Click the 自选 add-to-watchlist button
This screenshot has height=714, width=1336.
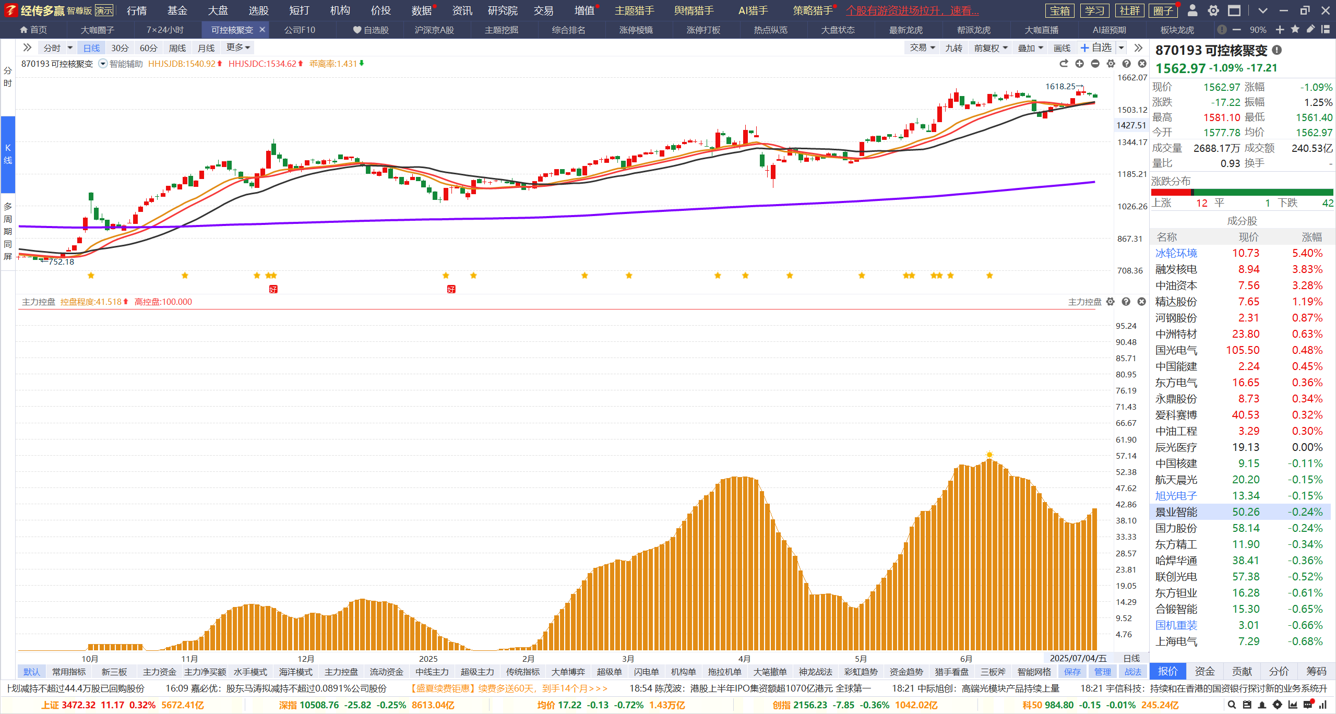coord(1096,47)
